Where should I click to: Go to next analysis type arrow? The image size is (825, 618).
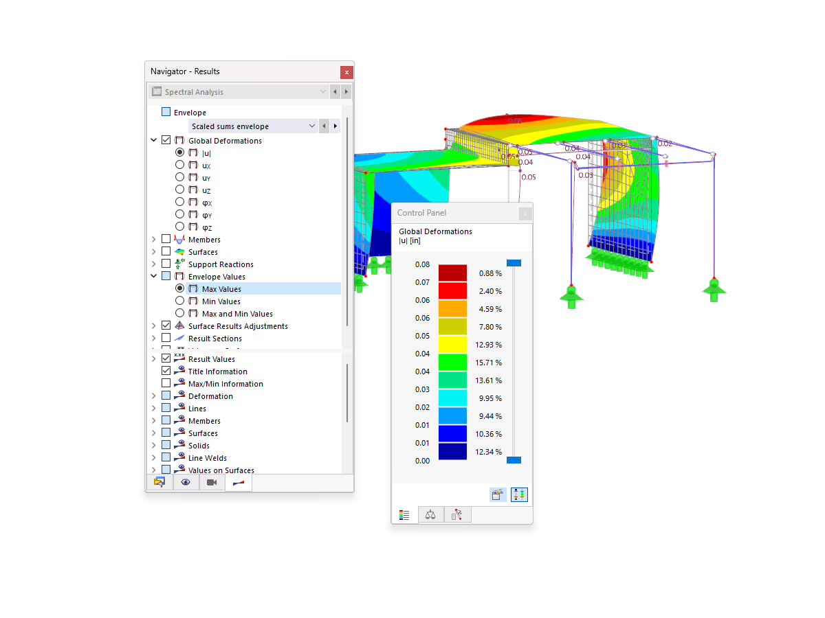pos(346,92)
